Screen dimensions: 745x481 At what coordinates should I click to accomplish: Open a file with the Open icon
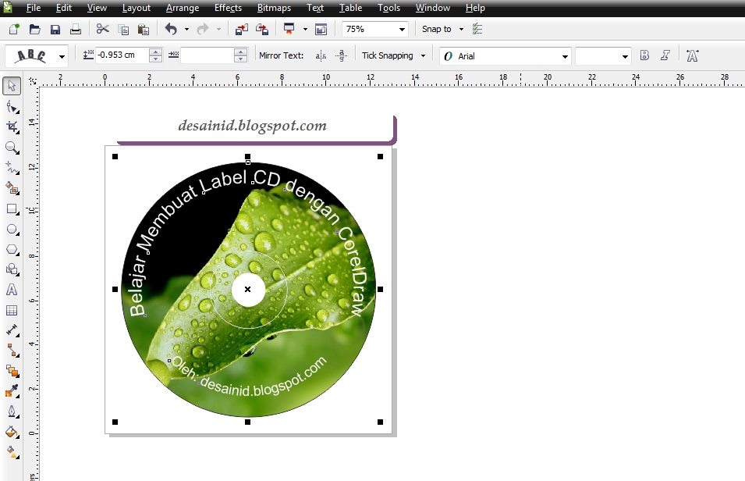pyautogui.click(x=34, y=30)
